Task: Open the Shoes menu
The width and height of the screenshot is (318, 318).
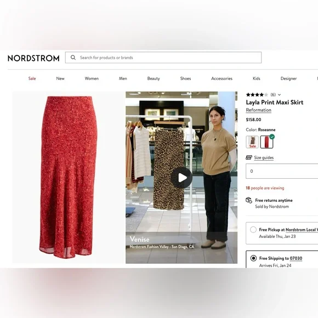Action: (x=185, y=78)
